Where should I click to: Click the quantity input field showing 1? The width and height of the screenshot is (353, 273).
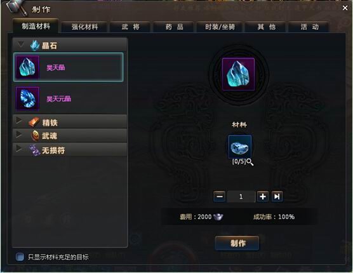[x=241, y=196]
